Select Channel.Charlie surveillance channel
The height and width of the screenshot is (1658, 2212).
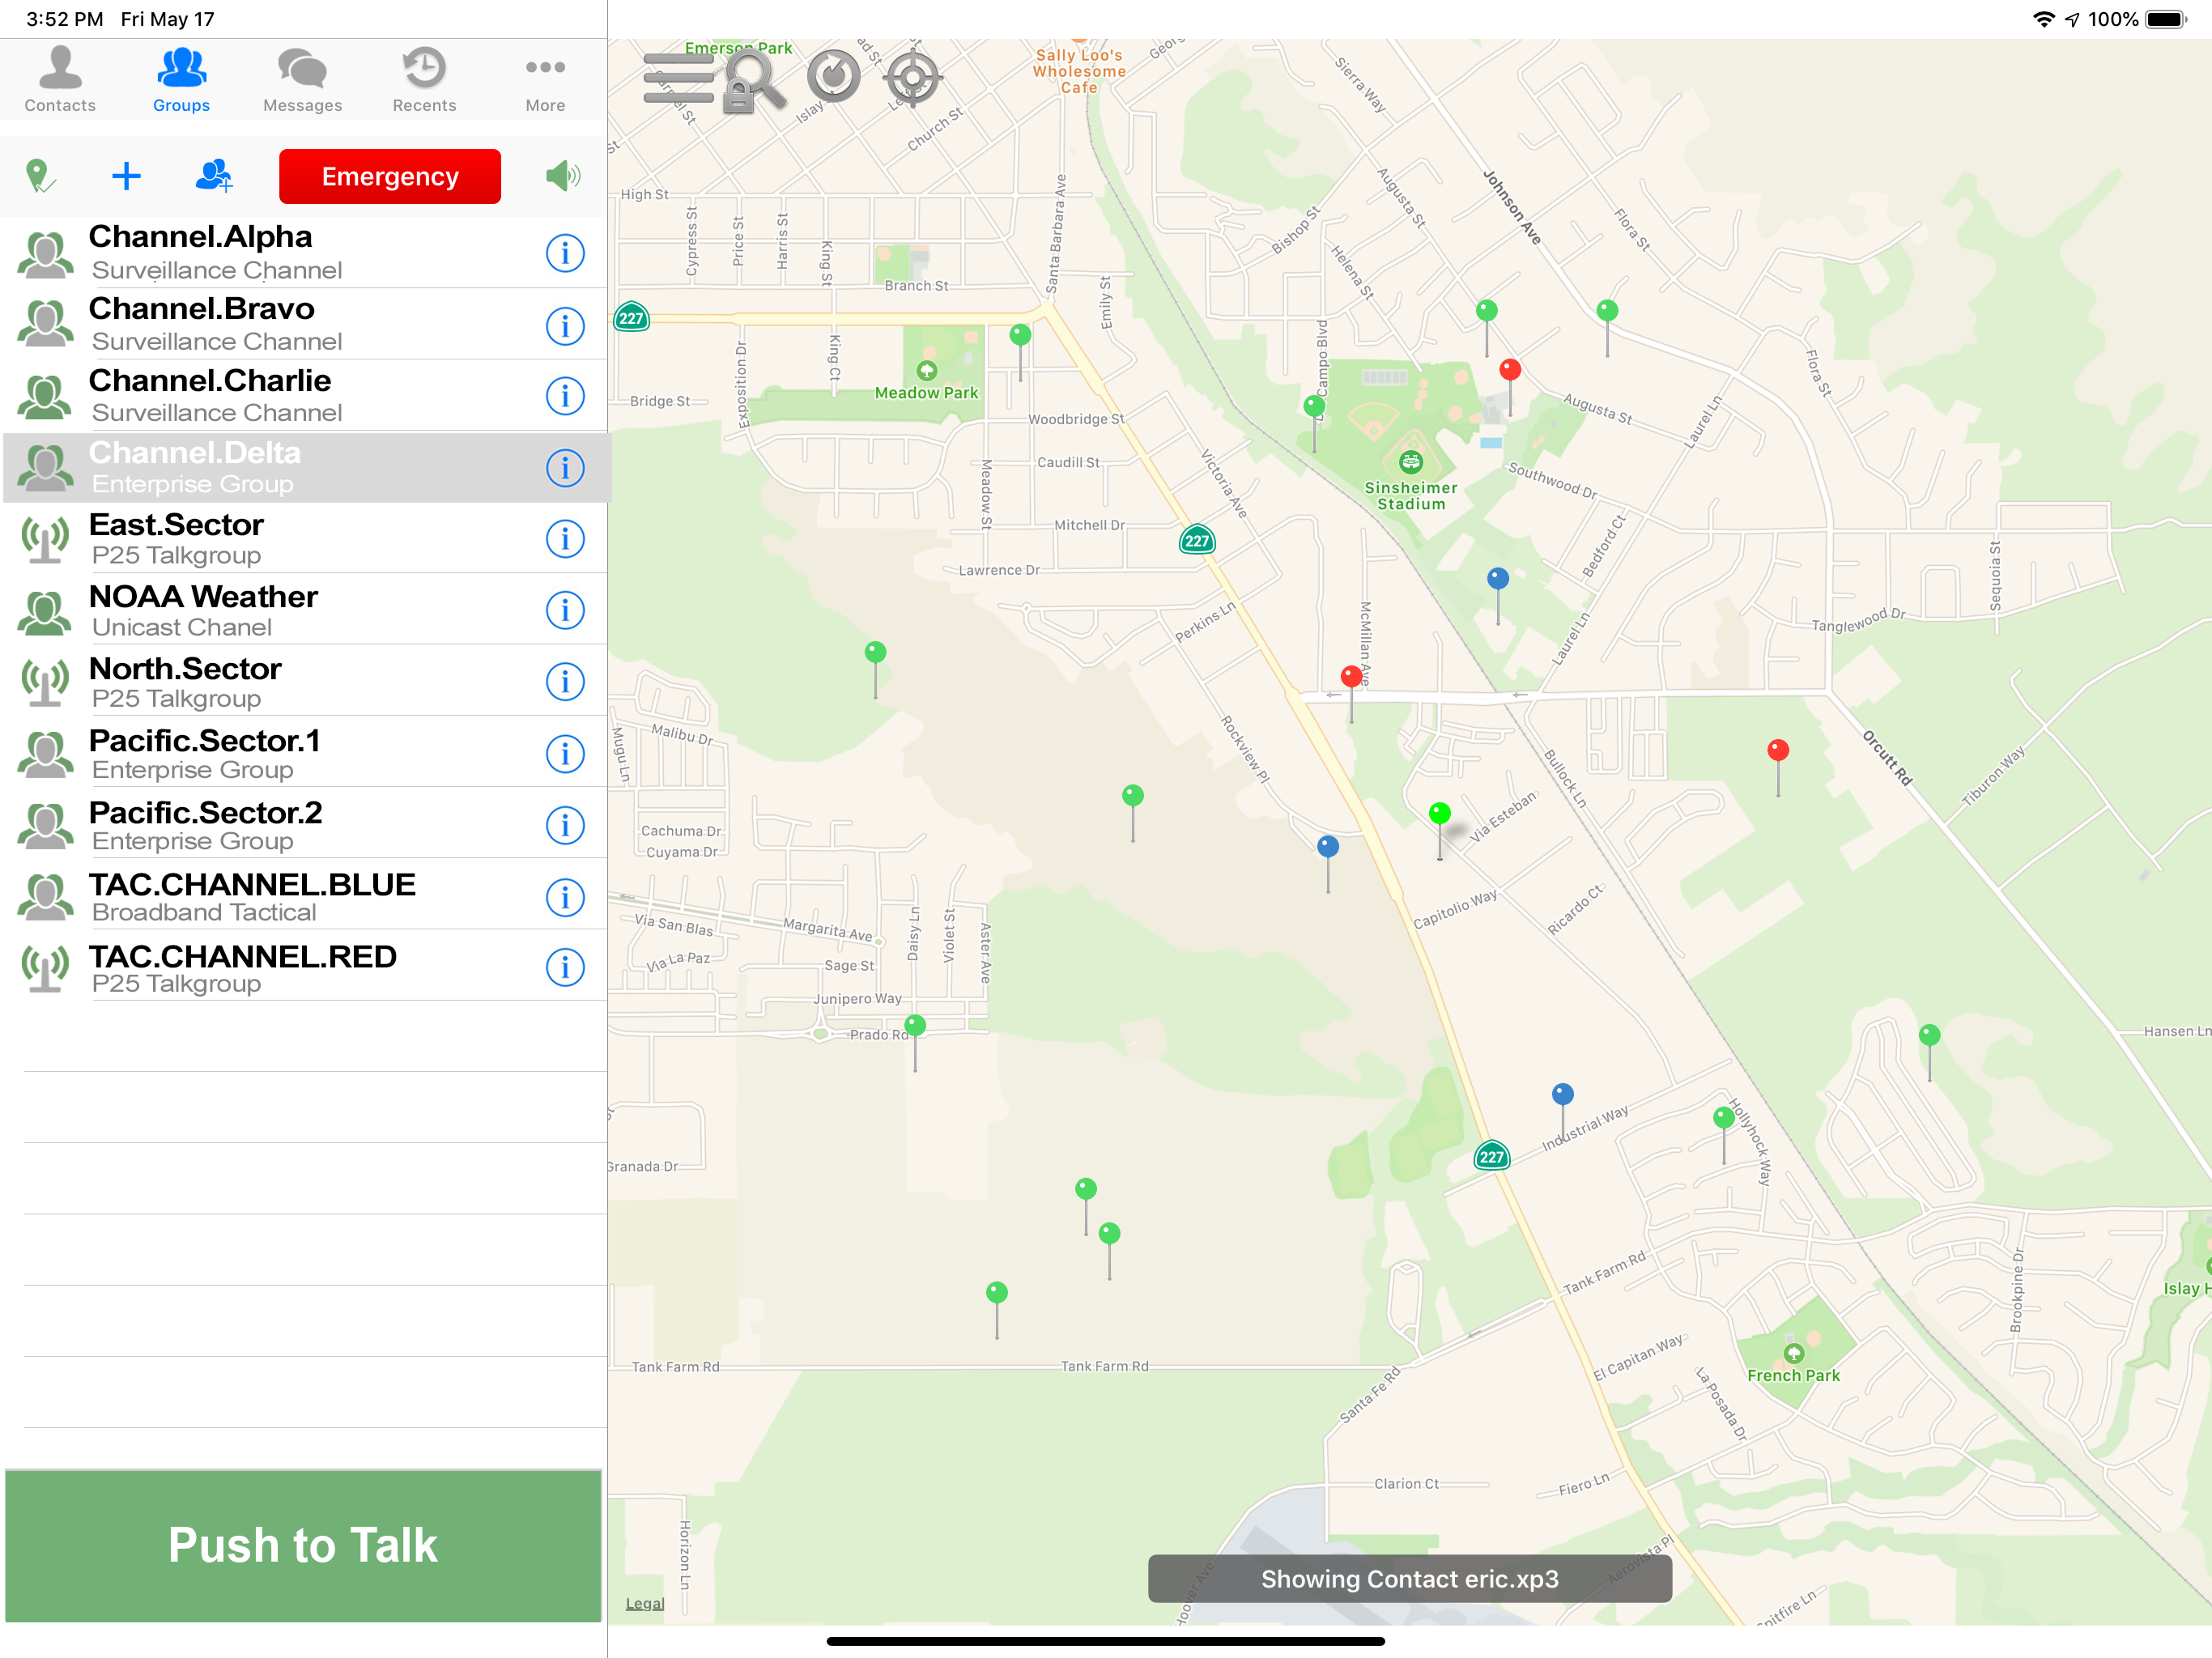[x=304, y=396]
